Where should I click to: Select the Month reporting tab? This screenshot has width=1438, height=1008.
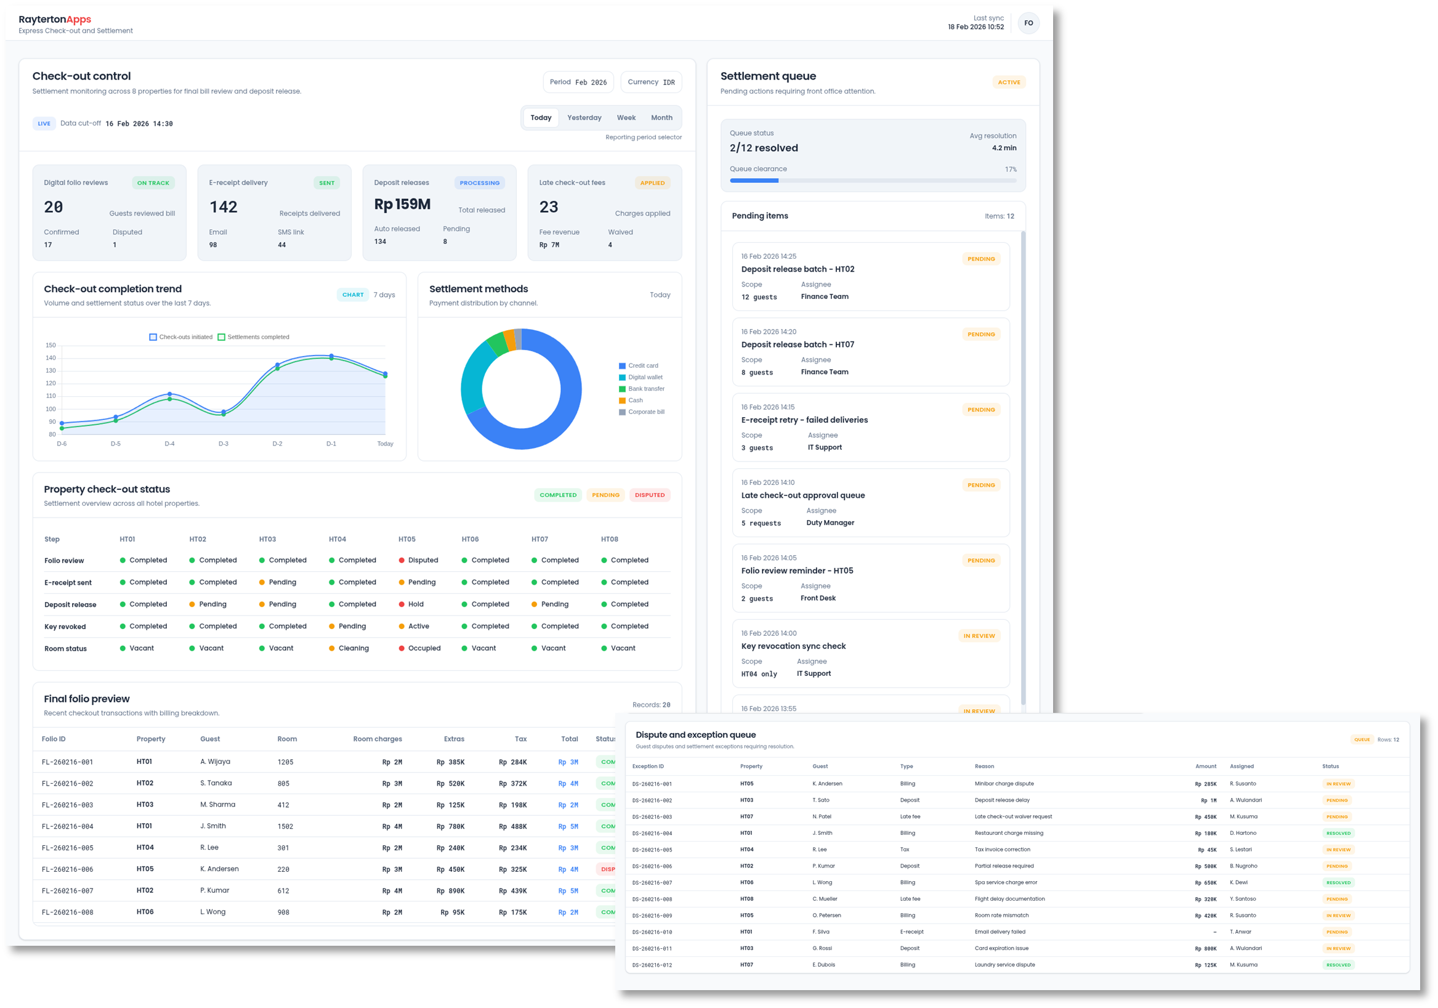(661, 118)
